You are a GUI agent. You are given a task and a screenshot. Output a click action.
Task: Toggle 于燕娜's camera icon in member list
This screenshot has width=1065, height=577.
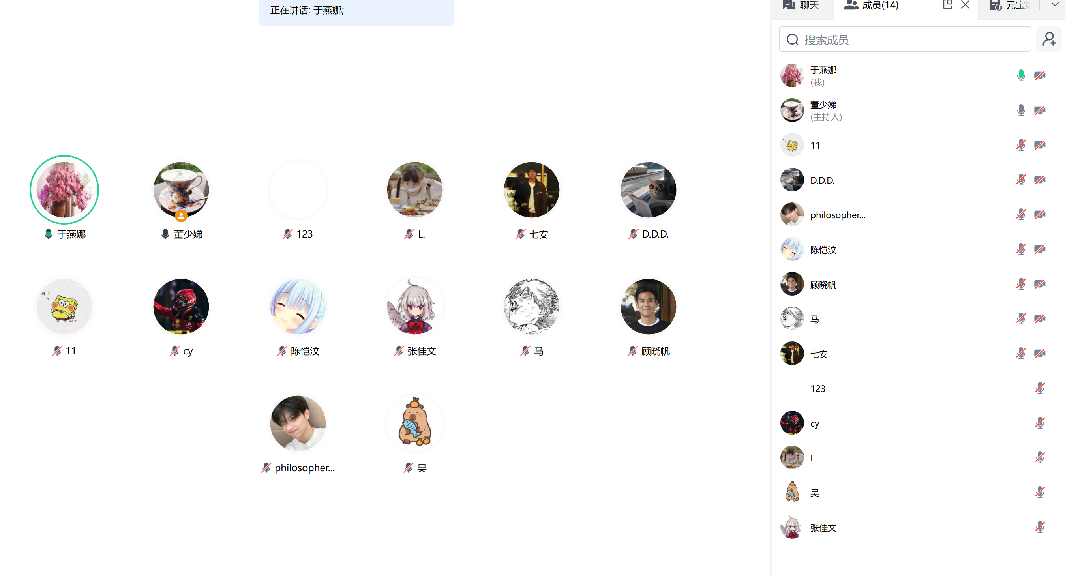click(x=1039, y=75)
